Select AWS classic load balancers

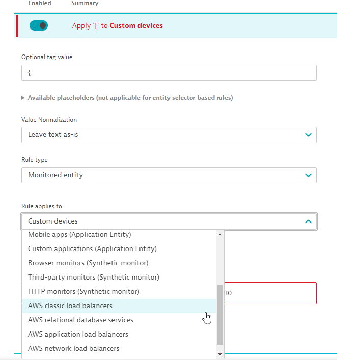click(x=70, y=306)
